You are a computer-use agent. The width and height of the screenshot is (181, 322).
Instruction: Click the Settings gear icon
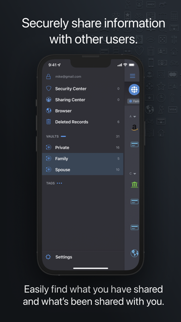coord(48,257)
